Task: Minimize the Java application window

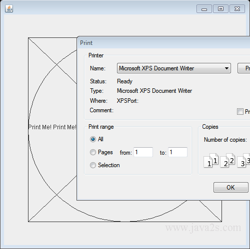Action: (x=204, y=9)
